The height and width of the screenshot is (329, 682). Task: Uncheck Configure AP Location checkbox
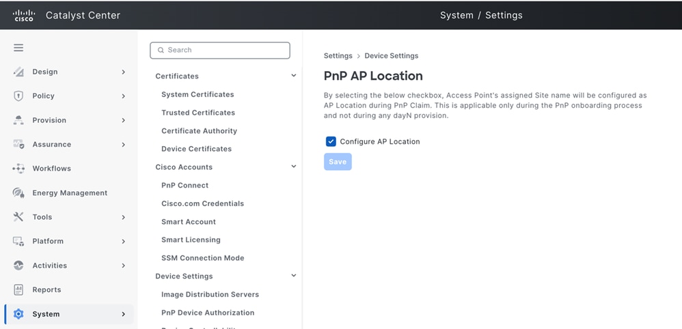[331, 142]
